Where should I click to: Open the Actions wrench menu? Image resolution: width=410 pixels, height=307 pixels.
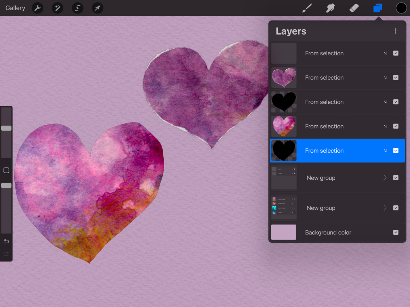38,8
